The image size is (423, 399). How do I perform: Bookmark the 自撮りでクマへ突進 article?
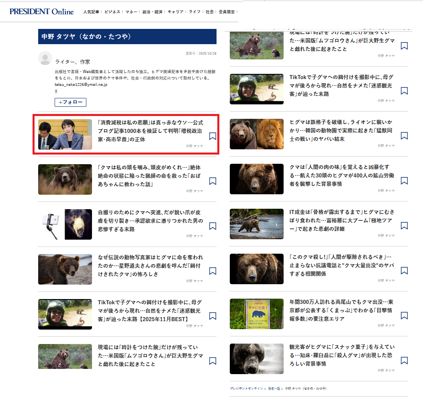[x=213, y=226]
